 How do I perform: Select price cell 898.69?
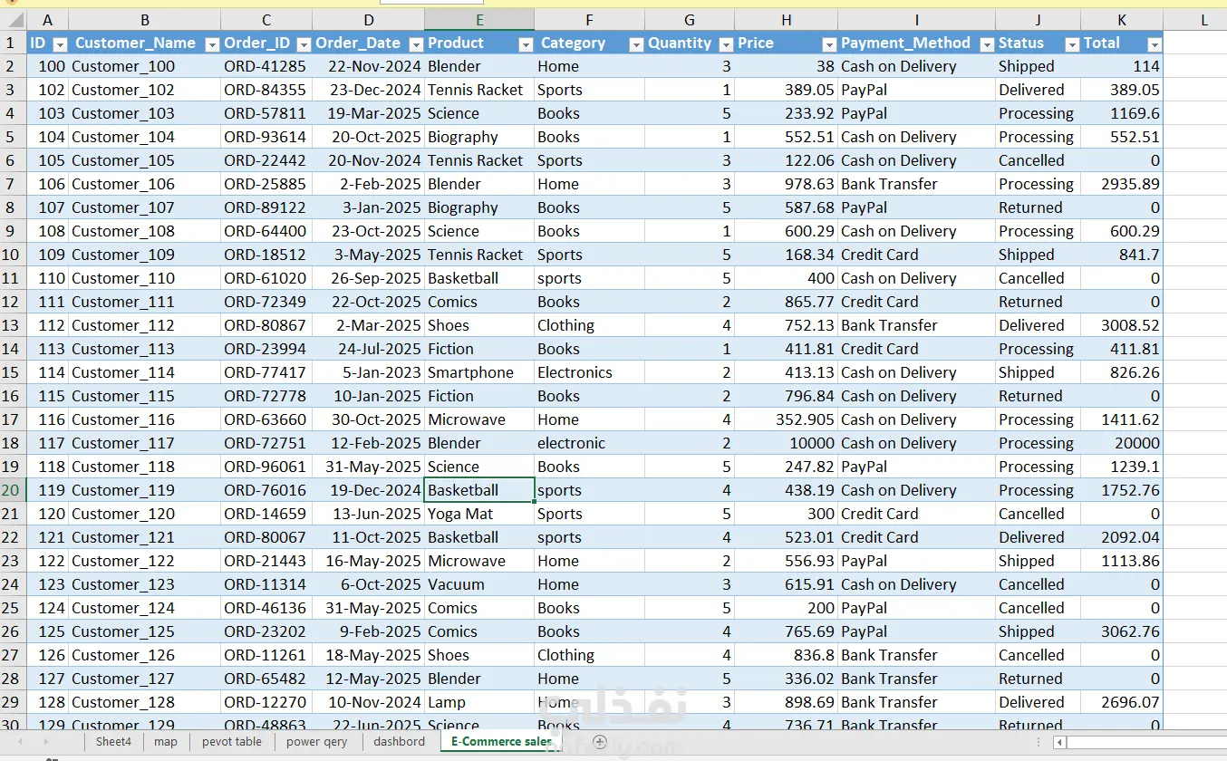pos(786,702)
